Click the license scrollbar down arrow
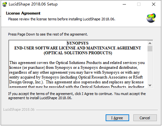162x126 pixels. point(150,85)
